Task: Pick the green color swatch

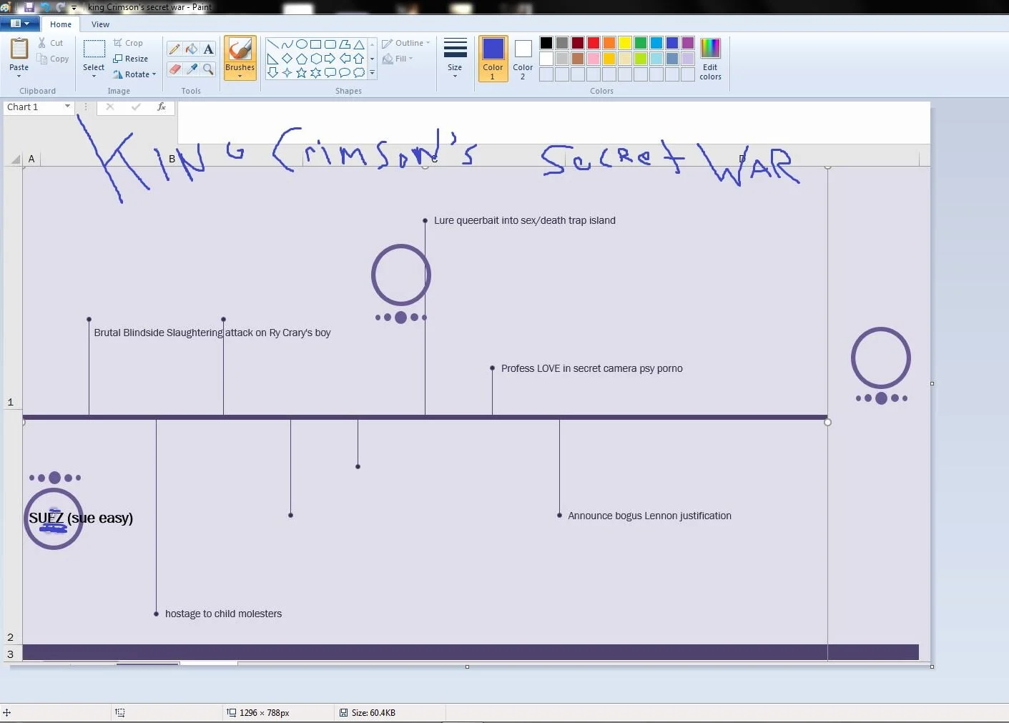Action: click(x=641, y=43)
